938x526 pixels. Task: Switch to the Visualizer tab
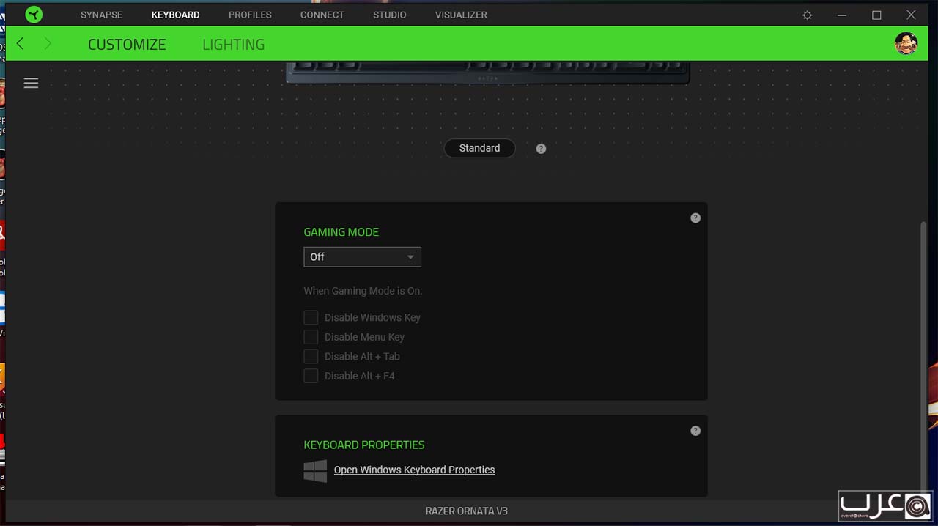[461, 15]
